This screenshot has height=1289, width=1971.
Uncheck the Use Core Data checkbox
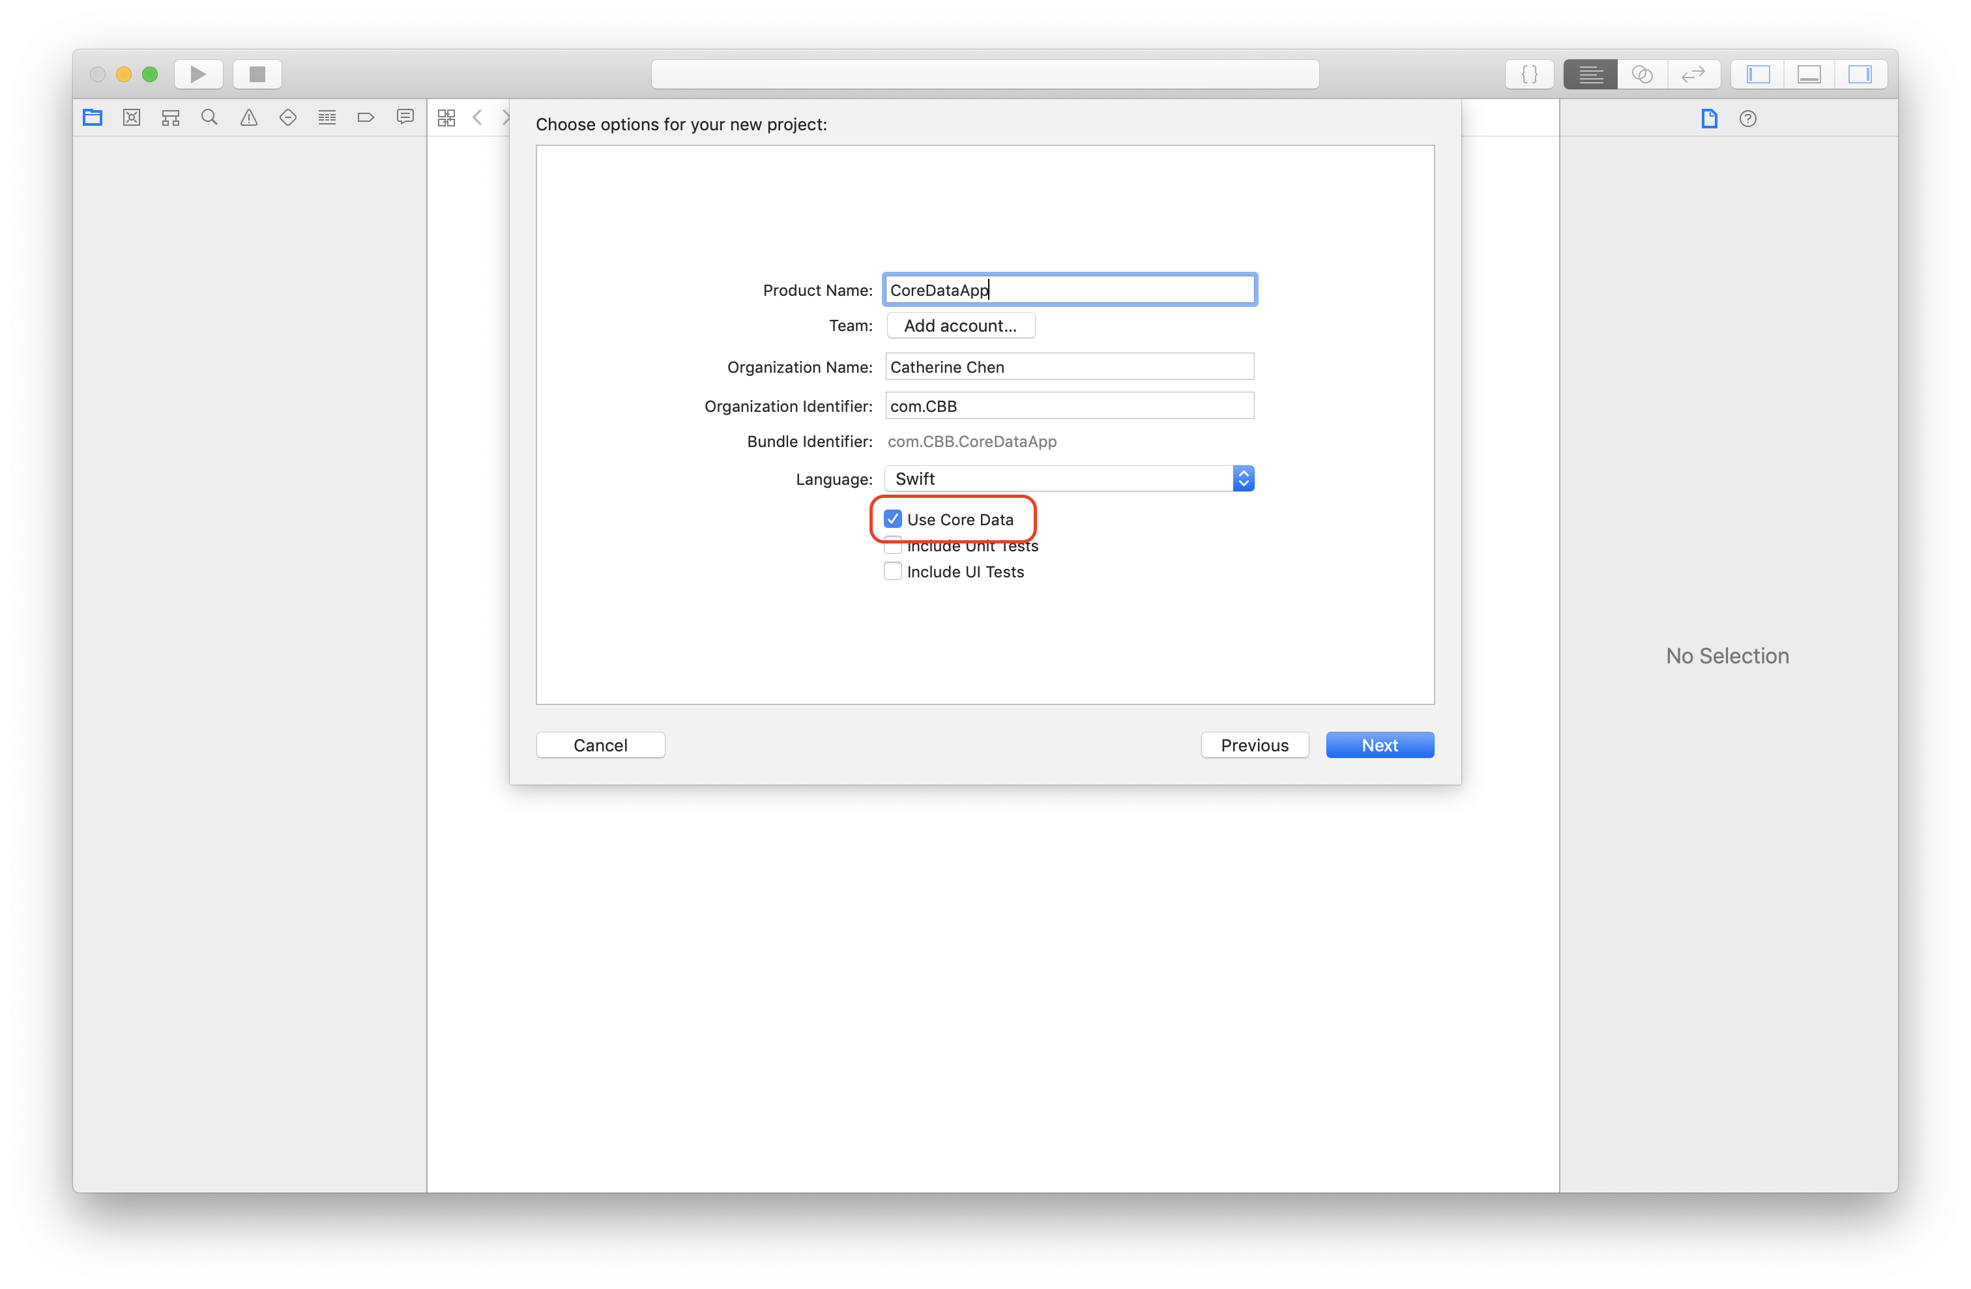tap(893, 519)
